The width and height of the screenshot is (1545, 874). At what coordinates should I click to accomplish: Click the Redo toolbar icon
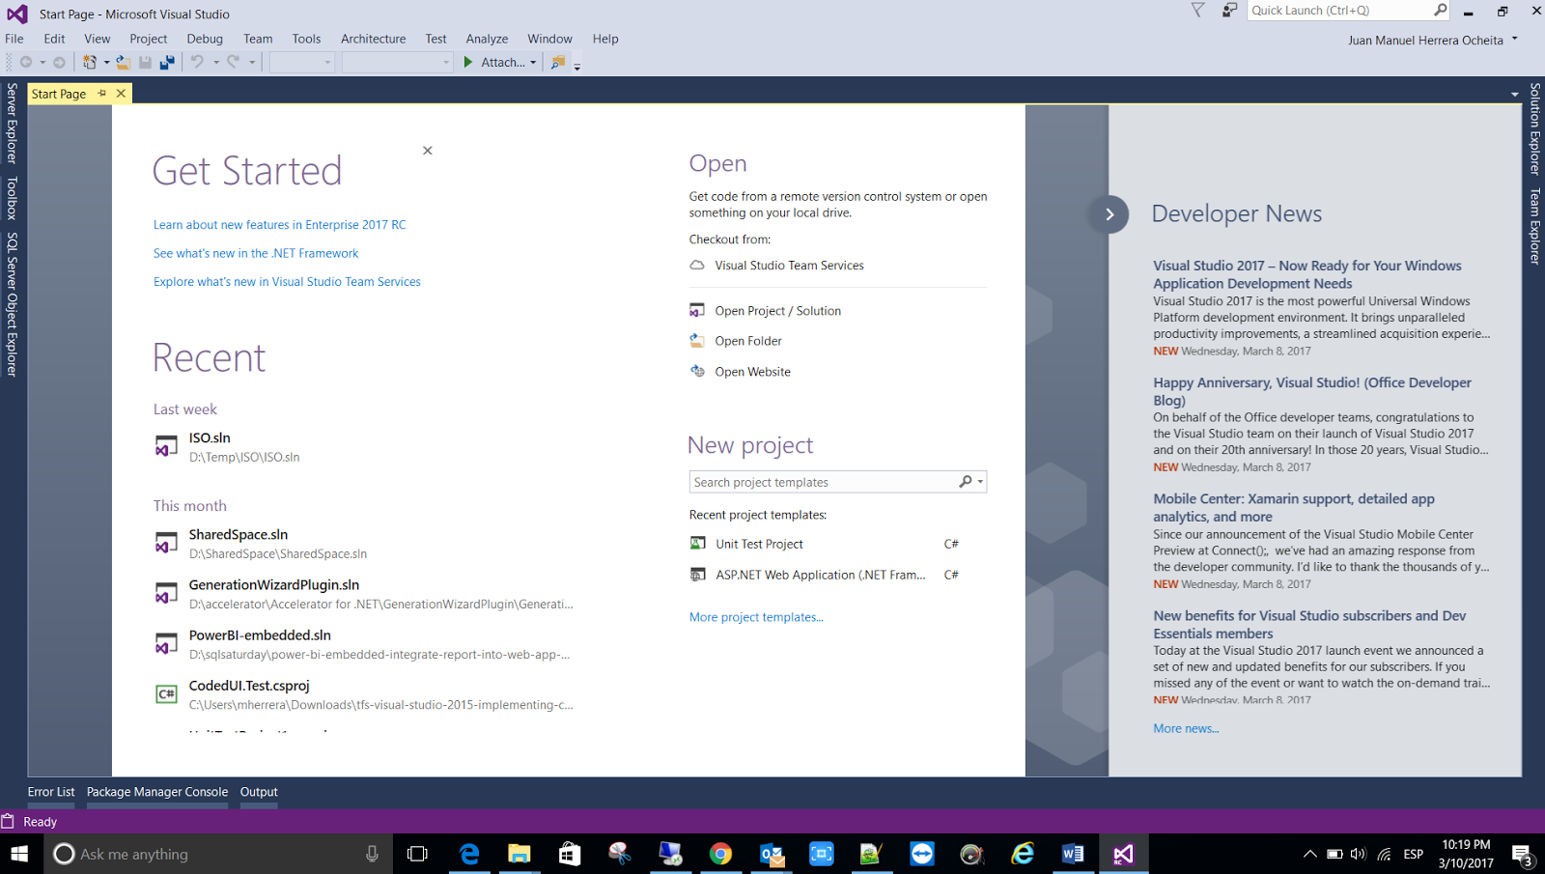click(234, 62)
